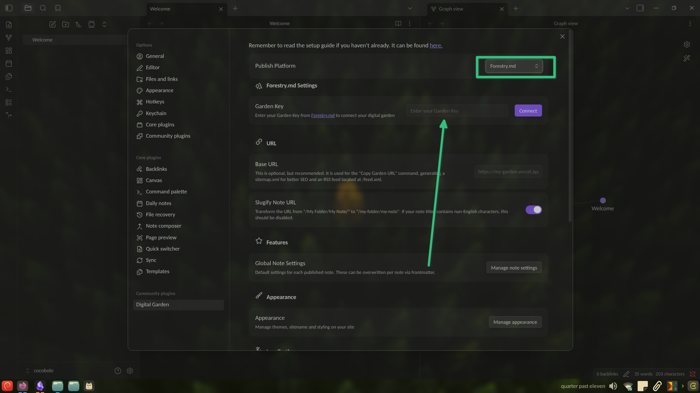Click the volume speaker tray icon
Image resolution: width=700 pixels, height=393 pixels.
click(613, 386)
